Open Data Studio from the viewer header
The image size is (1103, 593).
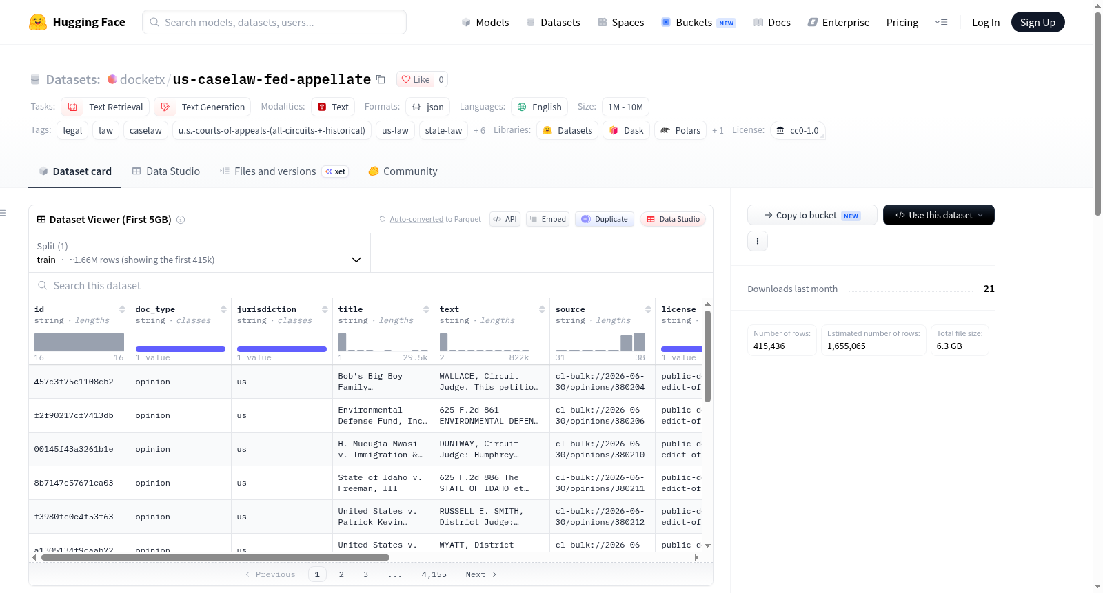coord(673,219)
